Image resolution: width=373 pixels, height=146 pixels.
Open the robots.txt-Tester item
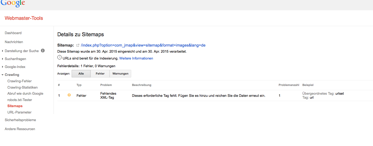(x=20, y=100)
